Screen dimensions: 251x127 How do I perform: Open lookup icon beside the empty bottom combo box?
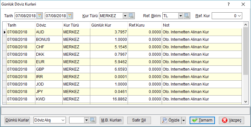(x=93, y=120)
